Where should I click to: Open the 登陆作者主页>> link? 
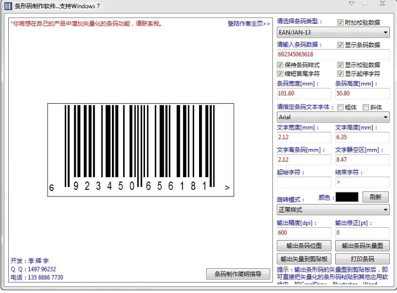249,24
